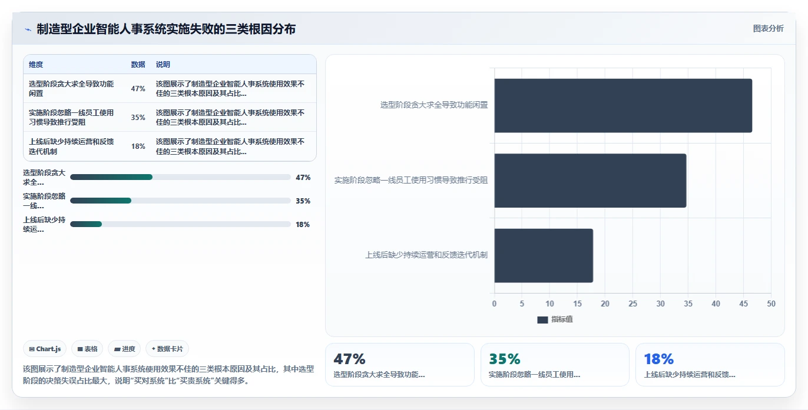Screen dimensions: 808x410
Task: Click the x-axis tick 25
Action: (633, 304)
